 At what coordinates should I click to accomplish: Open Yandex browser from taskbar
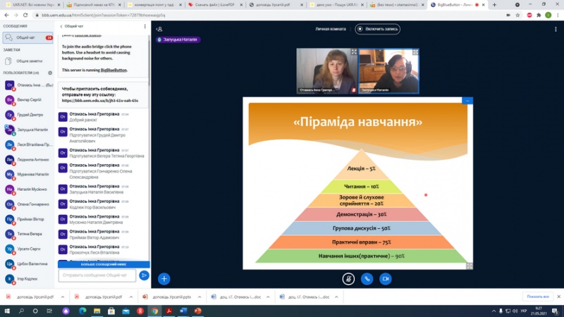(140, 311)
